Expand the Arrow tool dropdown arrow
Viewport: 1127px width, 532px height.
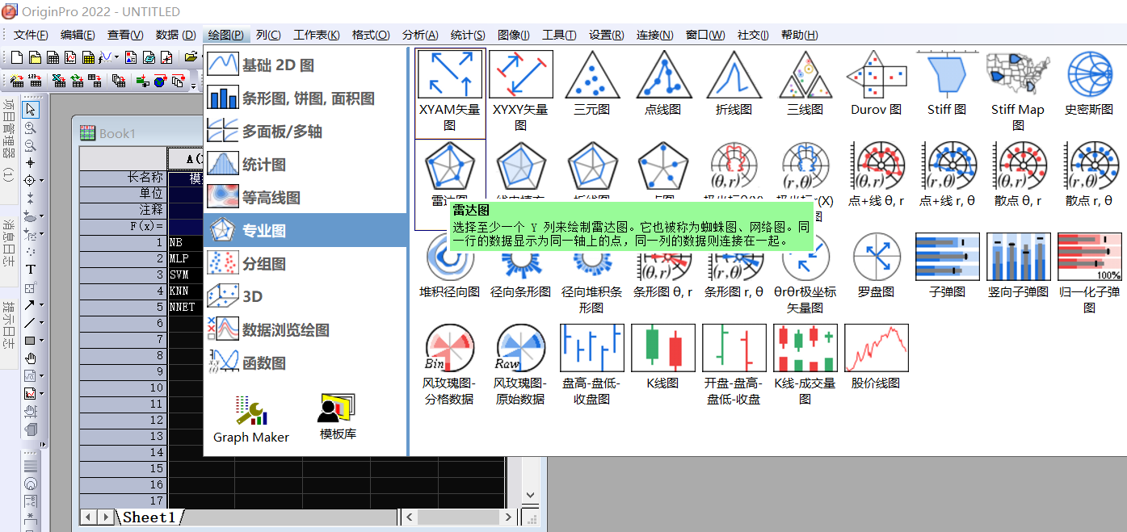tap(42, 305)
